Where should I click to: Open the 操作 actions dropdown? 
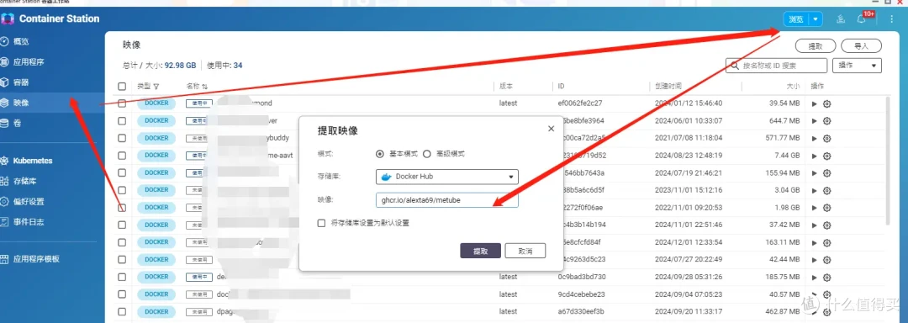(857, 66)
